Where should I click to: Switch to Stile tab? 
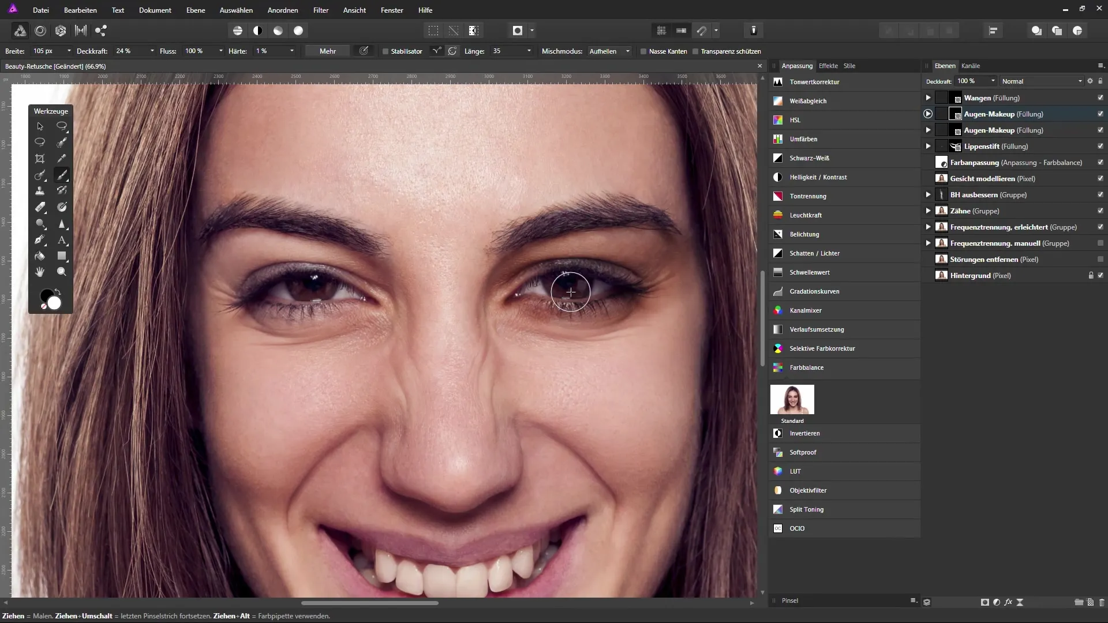click(x=849, y=66)
